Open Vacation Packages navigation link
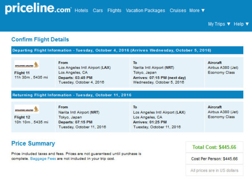The image size is (252, 179). (x=145, y=11)
